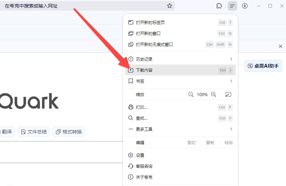The image size is (286, 186).
Task: Expand the 历史记录 submenu arrow
Action: point(231,59)
